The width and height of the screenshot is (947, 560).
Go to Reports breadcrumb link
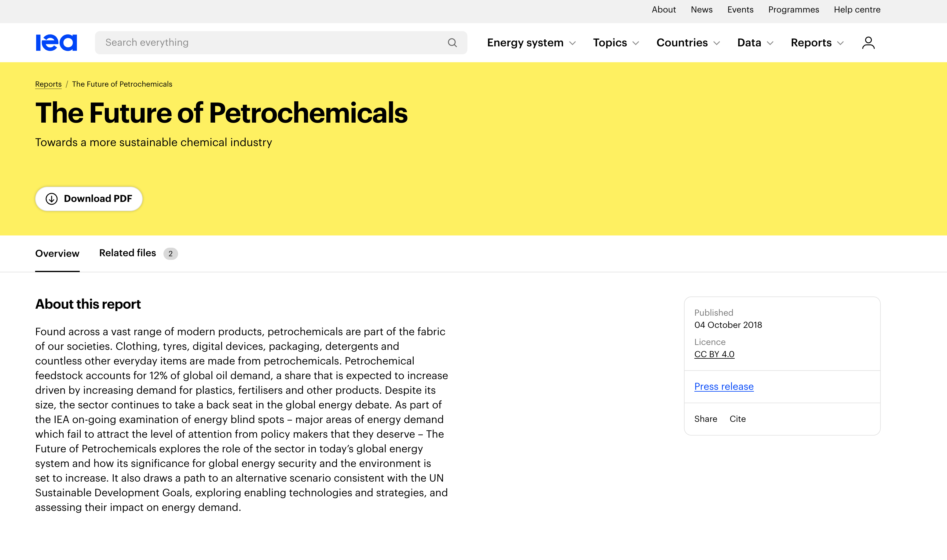click(48, 84)
